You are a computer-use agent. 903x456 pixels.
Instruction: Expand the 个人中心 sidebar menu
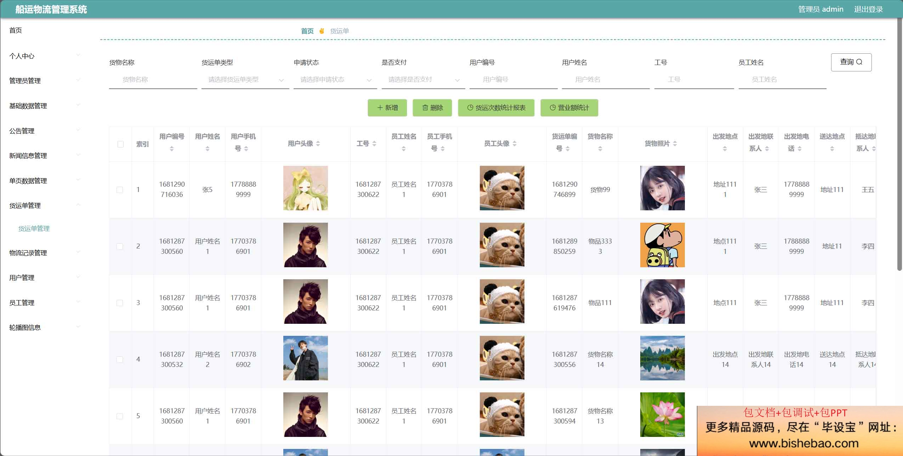pyautogui.click(x=45, y=56)
